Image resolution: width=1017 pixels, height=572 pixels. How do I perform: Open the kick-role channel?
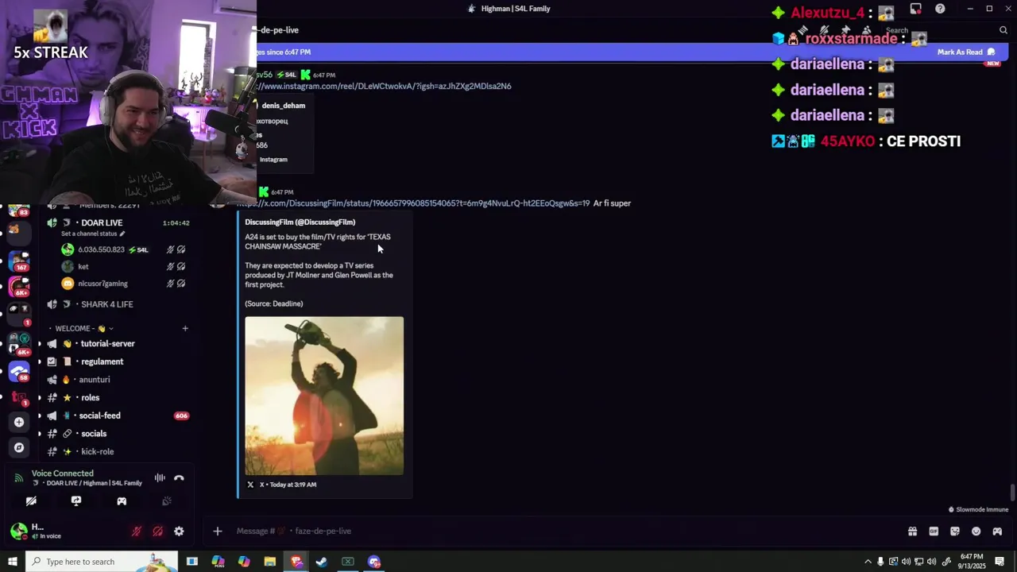[x=97, y=452]
